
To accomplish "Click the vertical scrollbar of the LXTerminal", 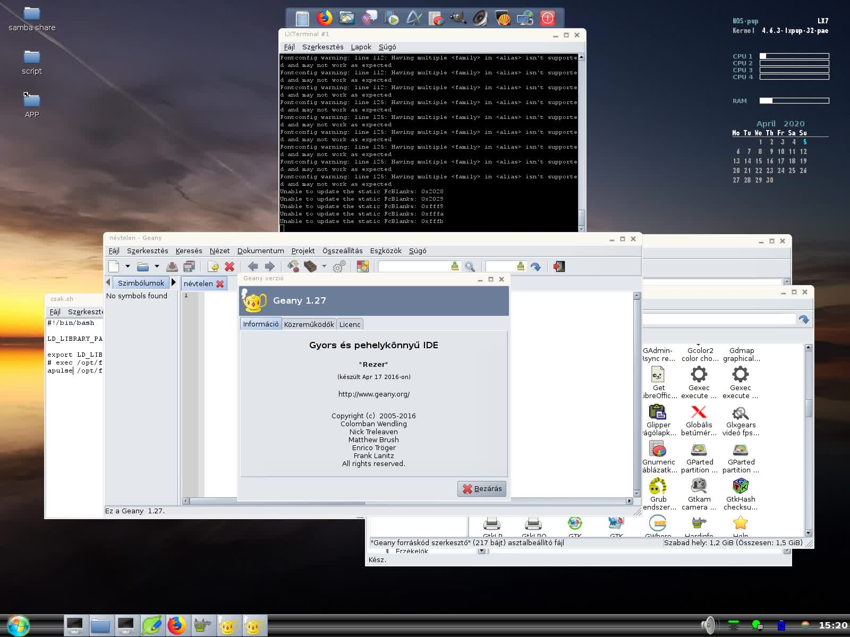I will click(x=581, y=142).
